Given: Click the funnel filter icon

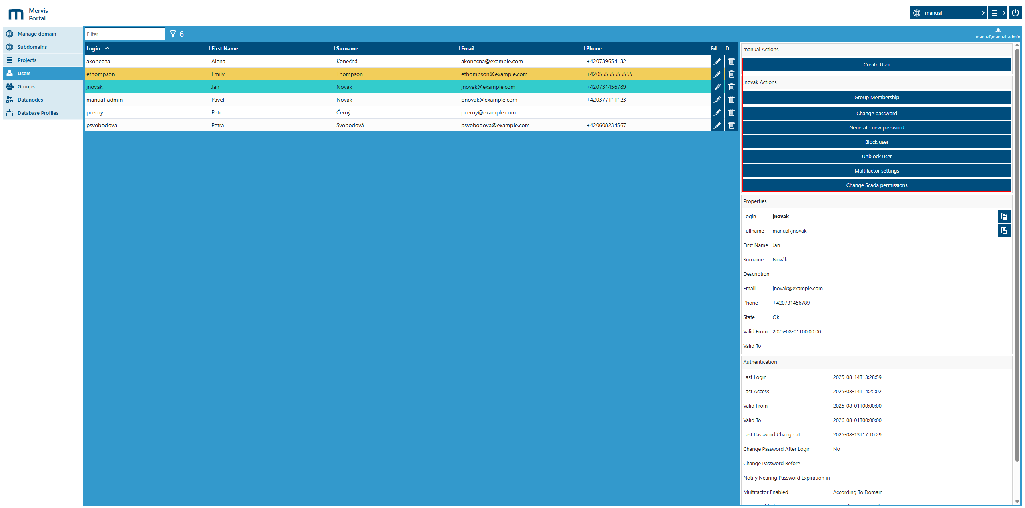Looking at the screenshot, I should (173, 34).
